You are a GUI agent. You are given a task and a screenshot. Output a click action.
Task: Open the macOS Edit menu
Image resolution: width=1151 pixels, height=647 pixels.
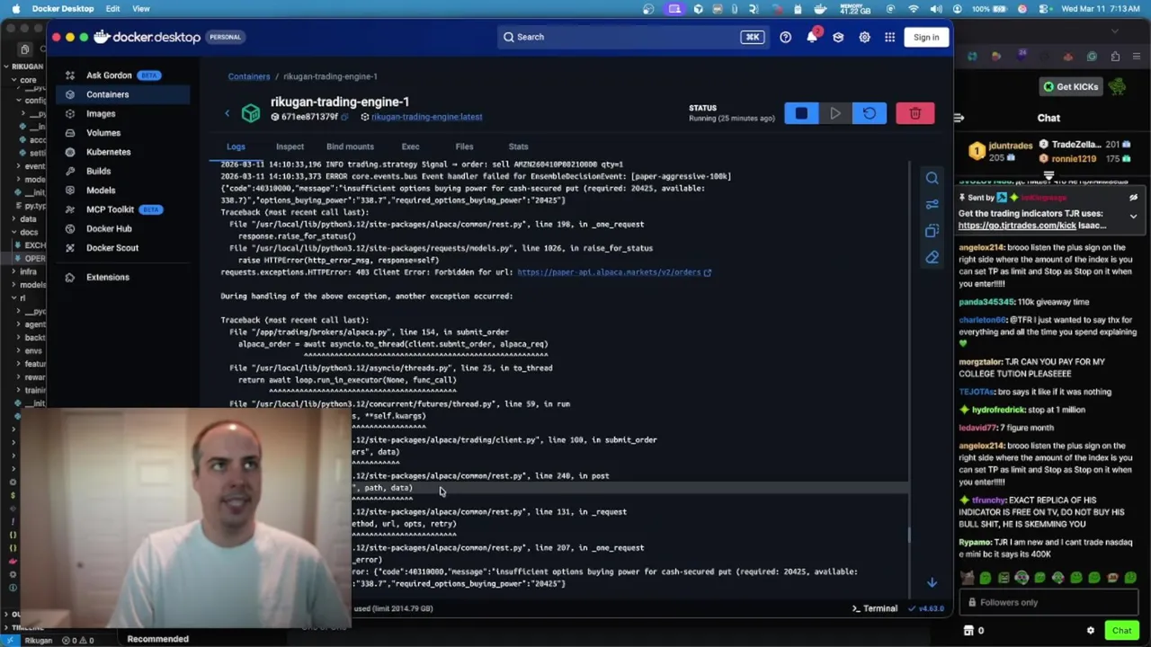[112, 8]
